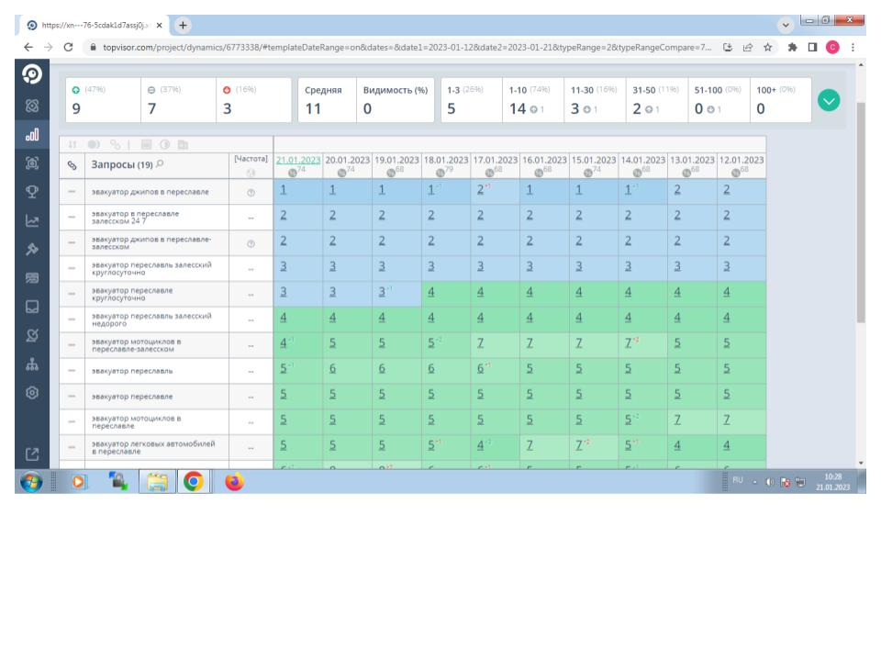Screen dimensions: 881x661
Task: Open the radar icon in the sidebar
Action: point(32,336)
